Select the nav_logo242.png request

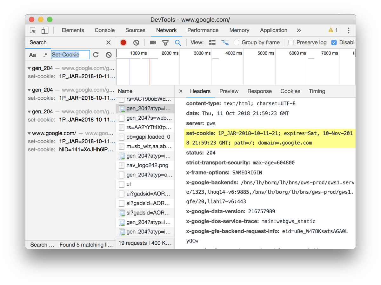(x=147, y=165)
